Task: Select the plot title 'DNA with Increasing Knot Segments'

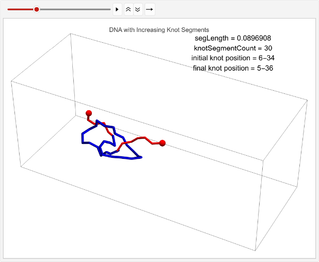Action: (159, 30)
